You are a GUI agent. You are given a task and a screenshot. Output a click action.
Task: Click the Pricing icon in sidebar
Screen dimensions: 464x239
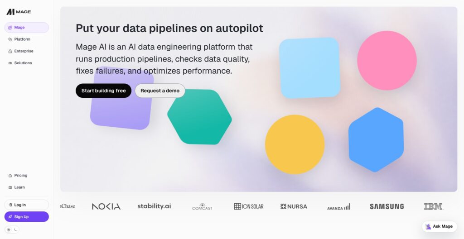click(x=10, y=176)
